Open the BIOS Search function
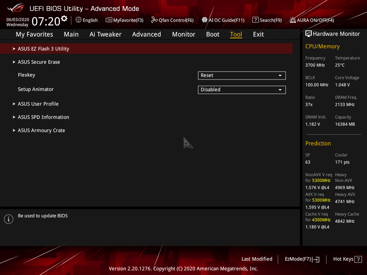This screenshot has height=275, width=367. click(x=267, y=20)
